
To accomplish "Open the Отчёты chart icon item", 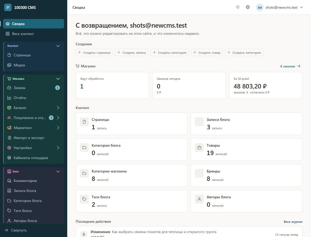I will pos(34,98).
